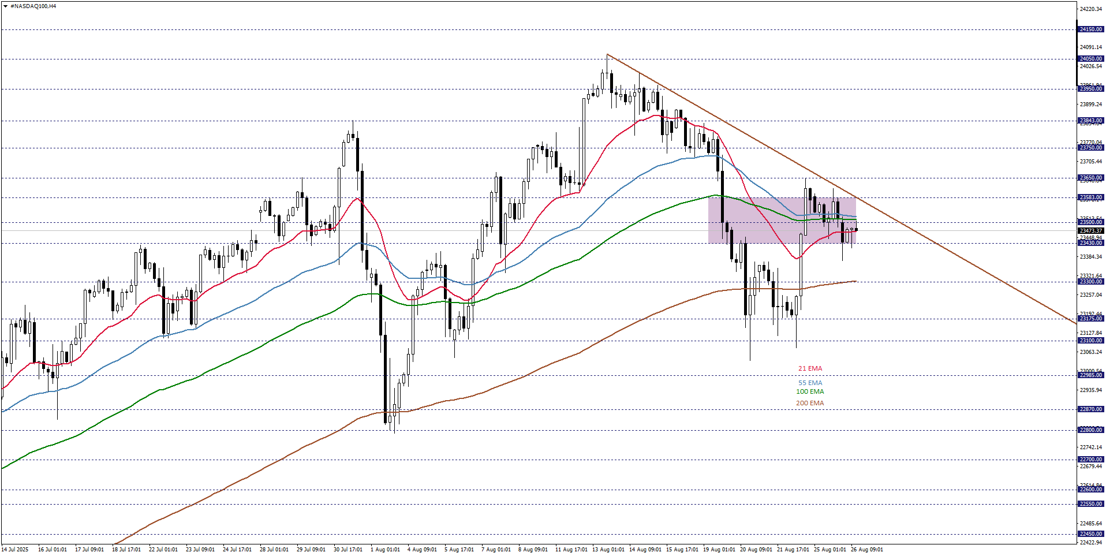Click the 7 Aug 01:01 time label
Viewport: 1106px width, 556px height.
496,550
